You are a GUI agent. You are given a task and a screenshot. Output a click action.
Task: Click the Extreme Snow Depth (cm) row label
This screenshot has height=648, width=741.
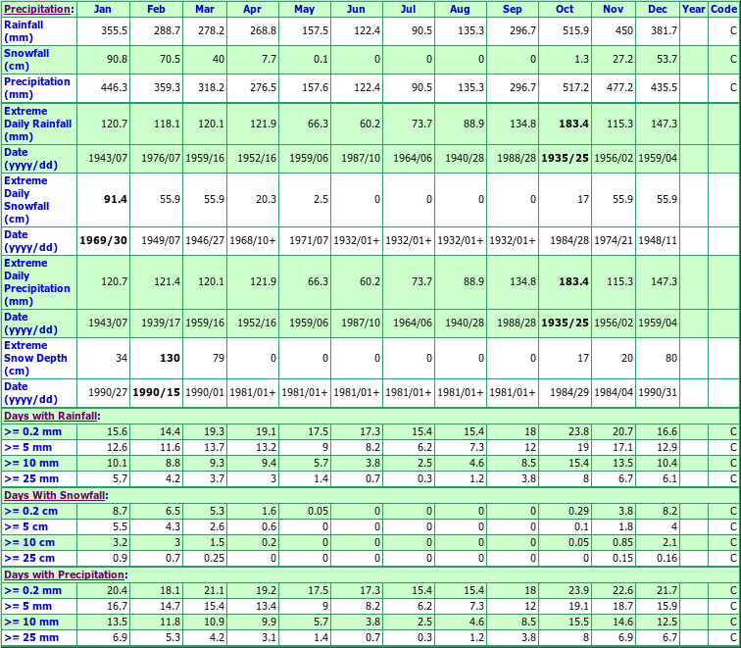[35, 358]
